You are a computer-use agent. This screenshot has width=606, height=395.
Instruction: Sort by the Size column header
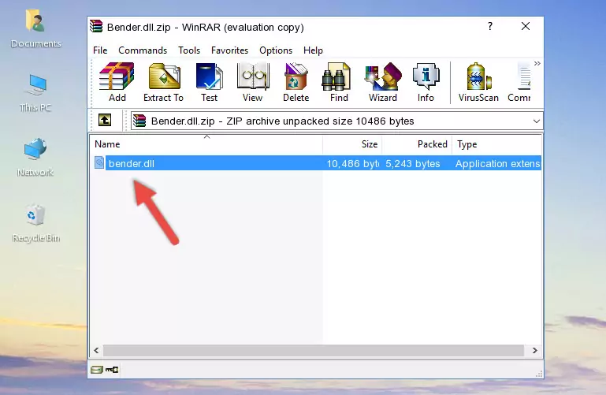[352, 144]
